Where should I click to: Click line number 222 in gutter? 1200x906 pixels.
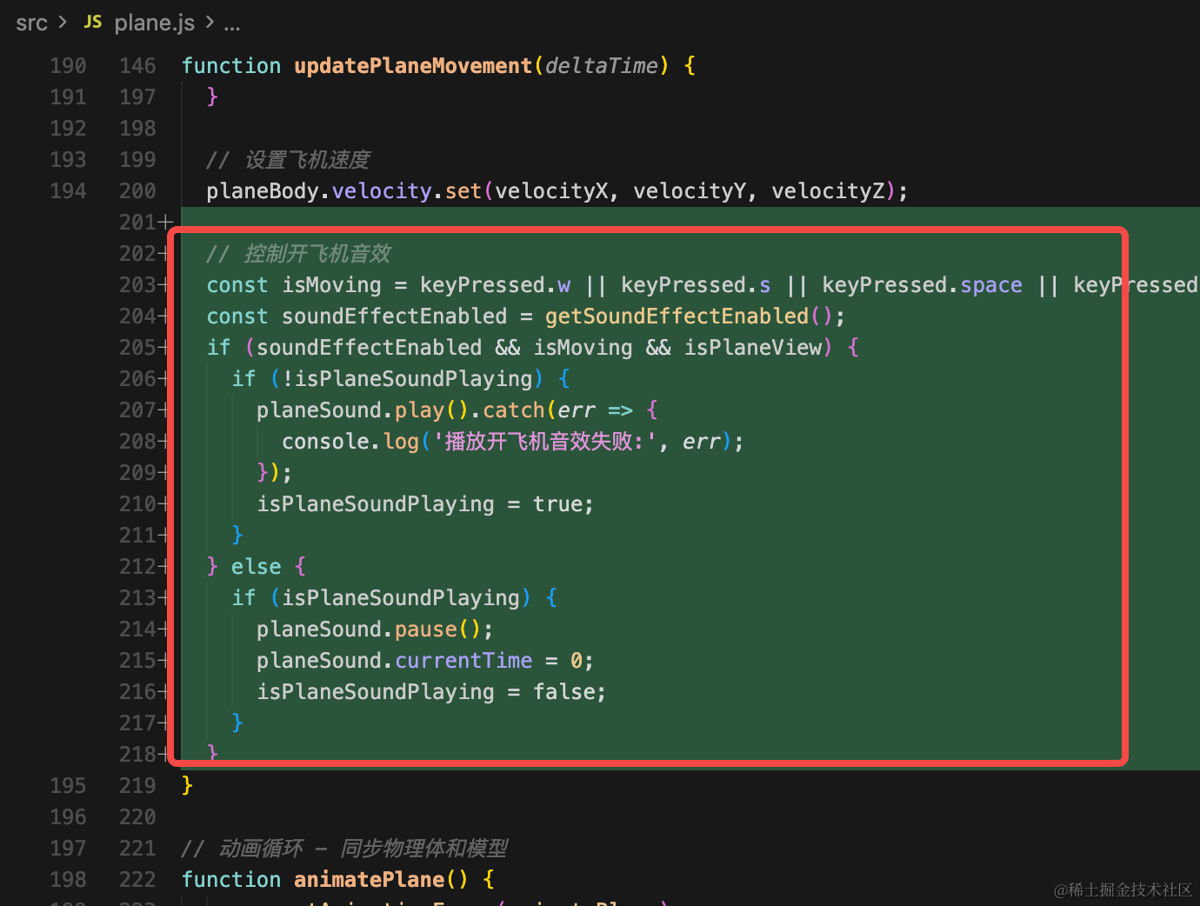137,880
